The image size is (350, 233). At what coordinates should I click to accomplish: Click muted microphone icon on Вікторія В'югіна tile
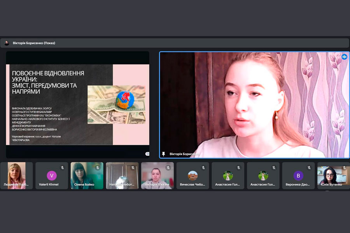click(168, 168)
